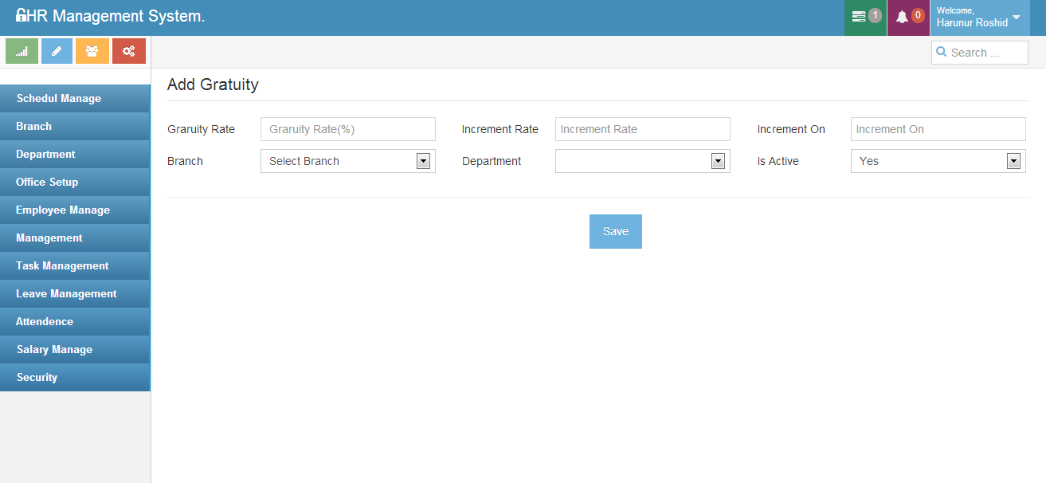Open the bell notifications icon
The image size is (1046, 483).
point(903,17)
